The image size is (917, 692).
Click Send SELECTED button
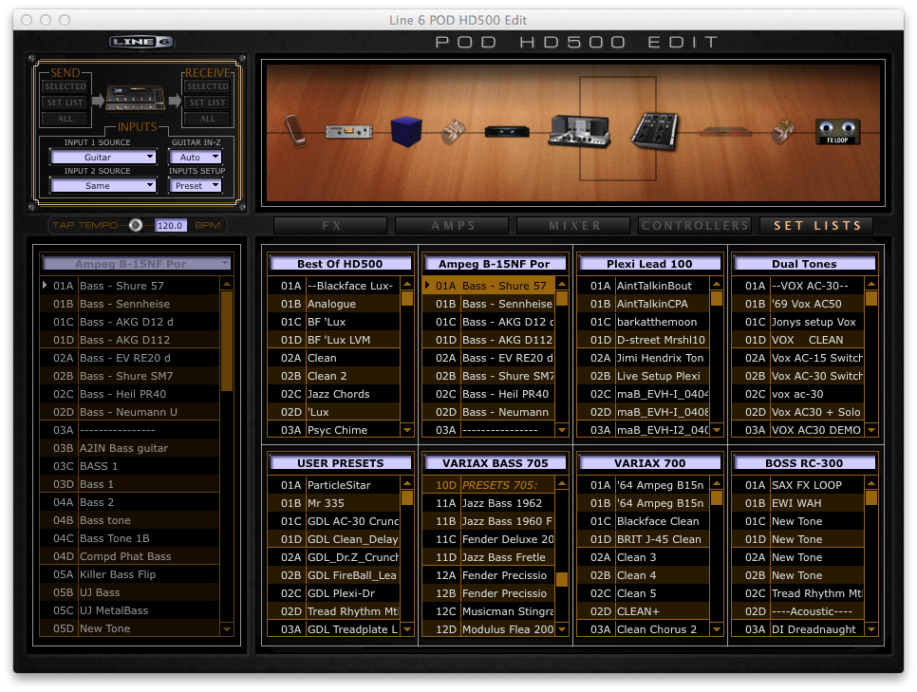coord(65,86)
